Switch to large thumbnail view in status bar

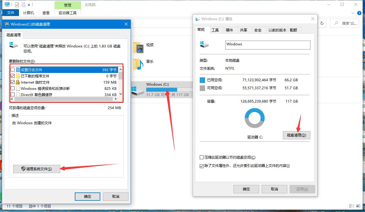pyautogui.click(x=358, y=206)
